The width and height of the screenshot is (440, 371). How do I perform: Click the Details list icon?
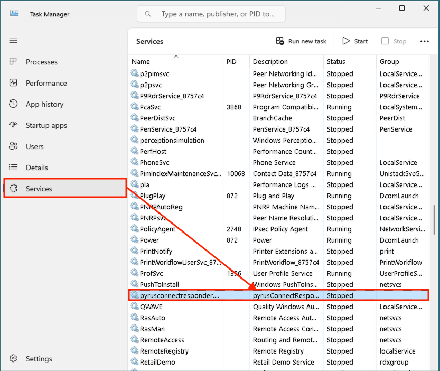pyautogui.click(x=13, y=168)
